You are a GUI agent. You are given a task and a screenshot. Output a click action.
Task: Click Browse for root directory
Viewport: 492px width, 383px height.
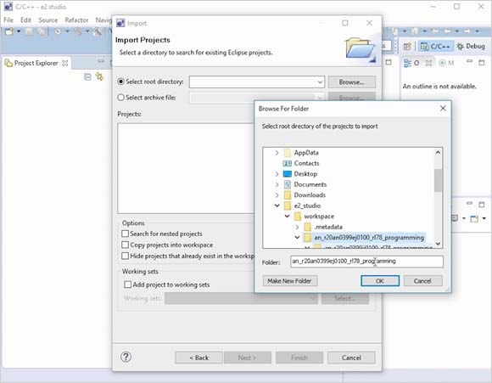tap(351, 82)
